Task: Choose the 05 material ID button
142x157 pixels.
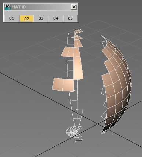Action: pyautogui.click(x=70, y=18)
